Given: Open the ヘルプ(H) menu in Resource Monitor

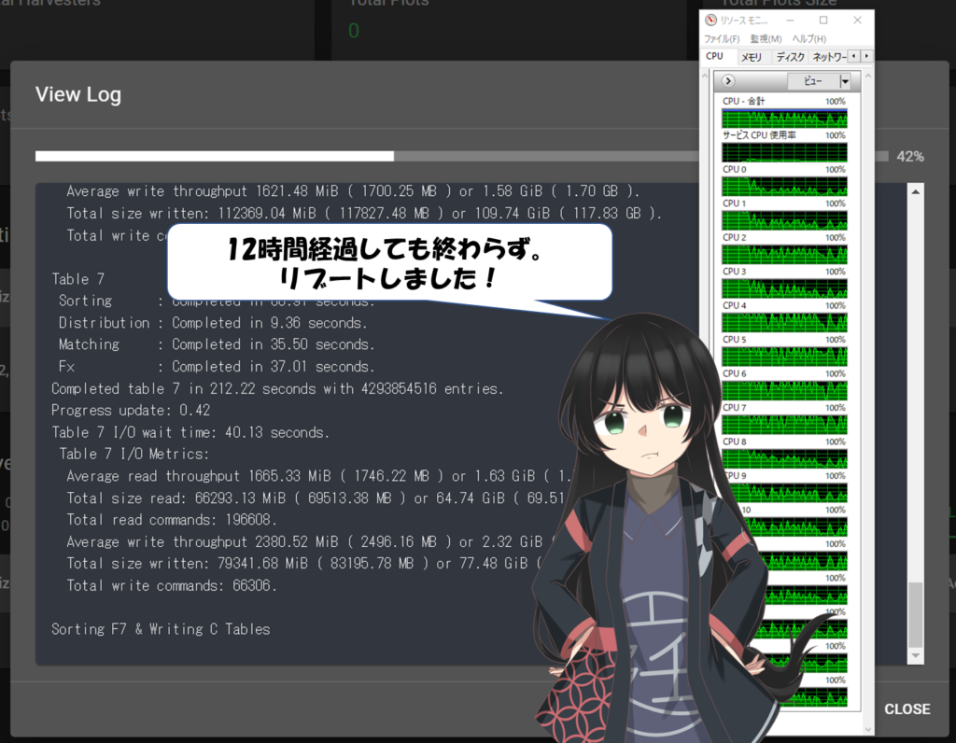Looking at the screenshot, I should pos(809,39).
